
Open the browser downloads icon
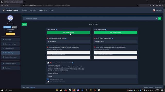coord(154,6)
